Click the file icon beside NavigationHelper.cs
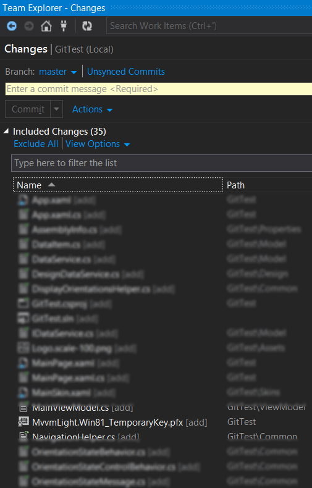 (23, 436)
